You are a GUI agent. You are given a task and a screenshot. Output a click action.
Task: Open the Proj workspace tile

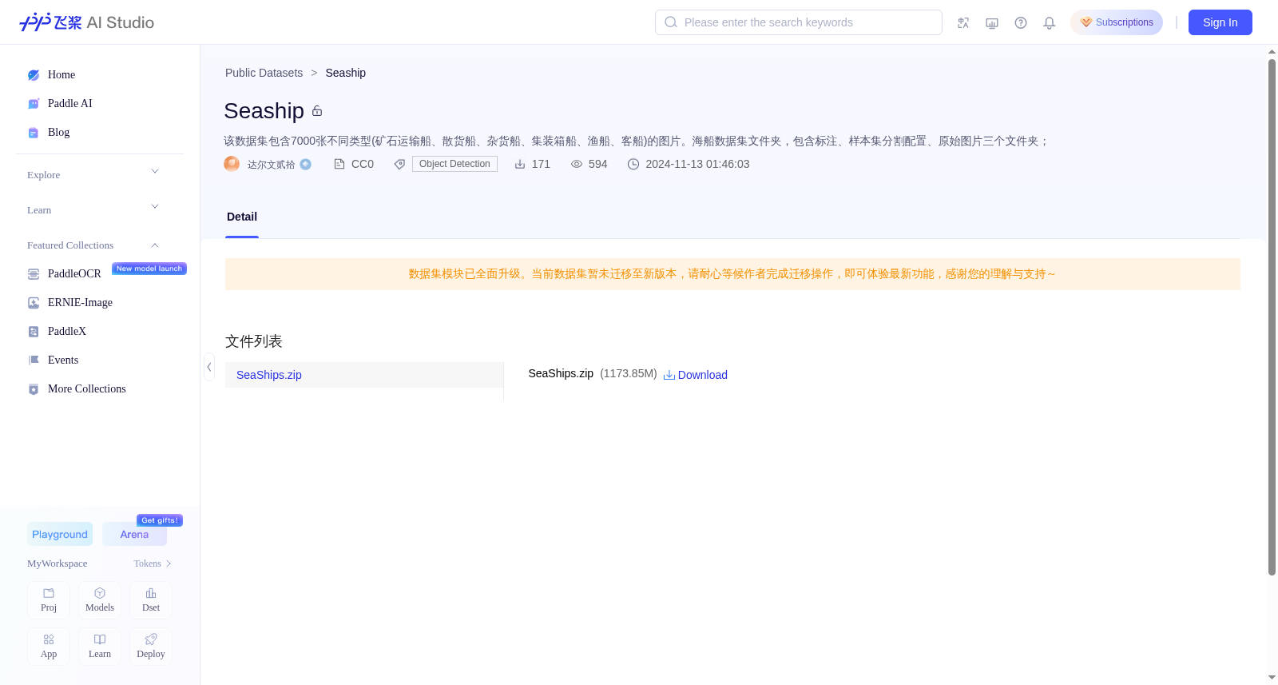[49, 600]
